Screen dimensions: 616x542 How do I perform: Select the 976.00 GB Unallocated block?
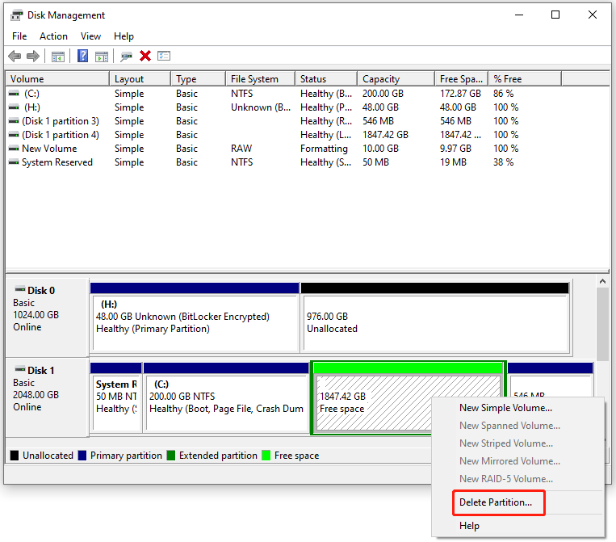pos(435,317)
